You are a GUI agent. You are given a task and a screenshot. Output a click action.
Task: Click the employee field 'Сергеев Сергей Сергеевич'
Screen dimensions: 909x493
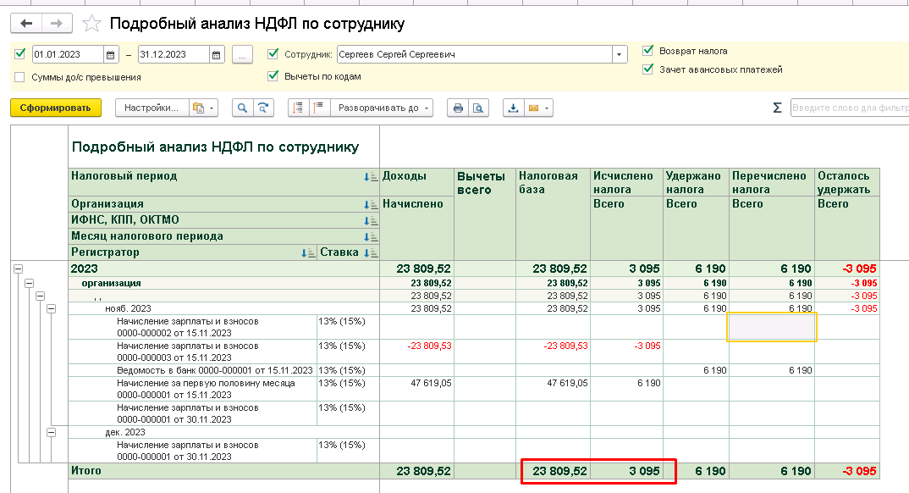[x=474, y=54]
